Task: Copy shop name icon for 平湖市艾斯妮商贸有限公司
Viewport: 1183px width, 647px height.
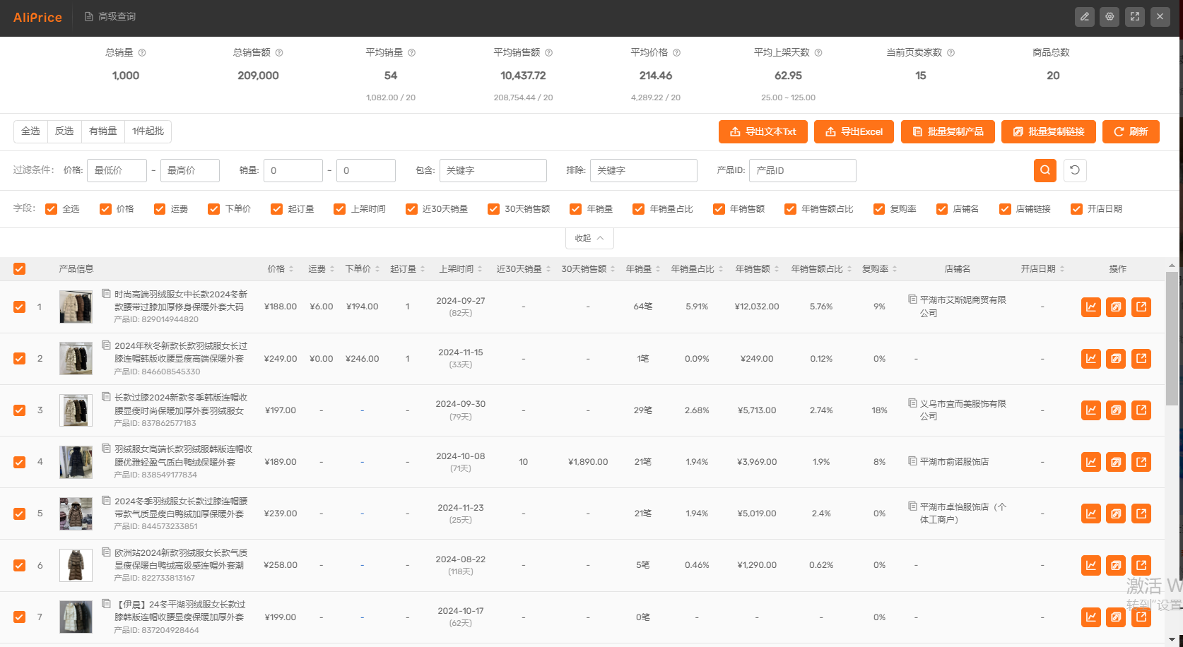Action: [x=912, y=299]
